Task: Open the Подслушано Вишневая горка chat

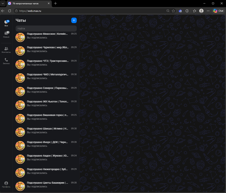Action: tap(46, 118)
